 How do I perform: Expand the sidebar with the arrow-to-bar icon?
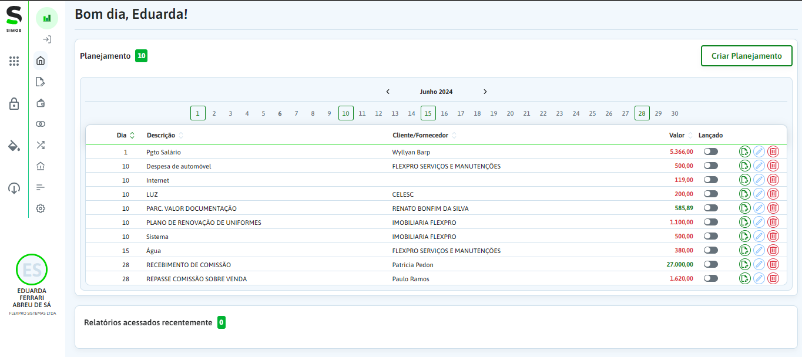[x=47, y=39]
